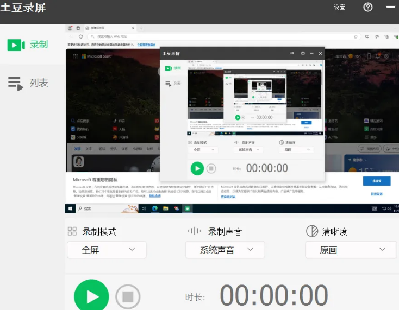Screen dimensions: 399x310
Task: Click the small green play button in the preview
Action: click(x=197, y=168)
